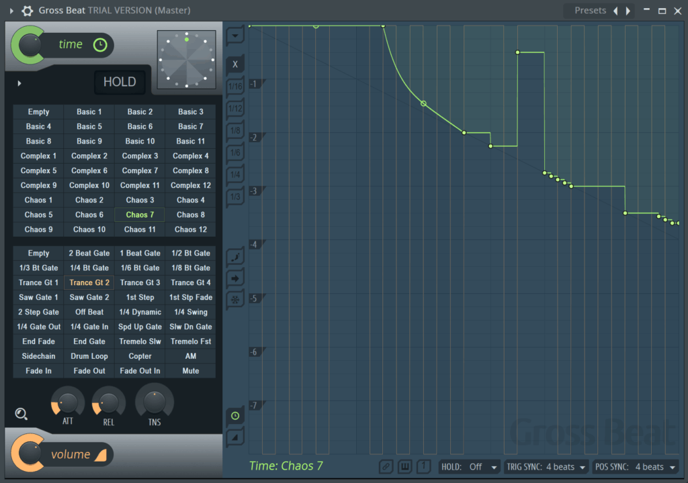Select volume preset Copter
The height and width of the screenshot is (483, 688).
point(140,356)
